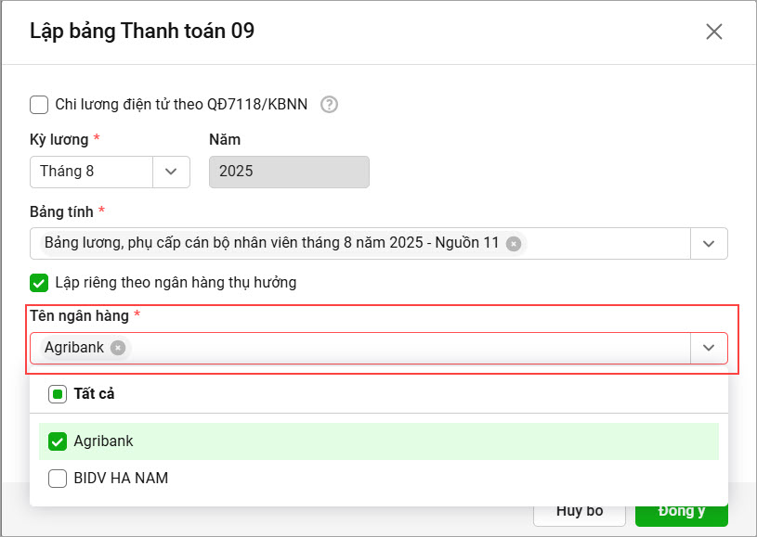
Task: Click inside the Tên ngân hàng field
Action: point(409,348)
